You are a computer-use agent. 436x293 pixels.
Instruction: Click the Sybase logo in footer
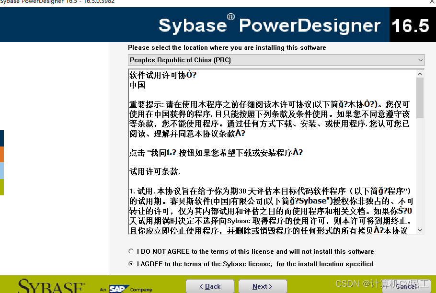(x=51, y=286)
